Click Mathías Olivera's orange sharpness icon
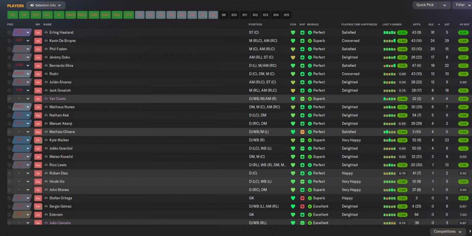Viewport: 472px width, 236px height. tap(302, 132)
